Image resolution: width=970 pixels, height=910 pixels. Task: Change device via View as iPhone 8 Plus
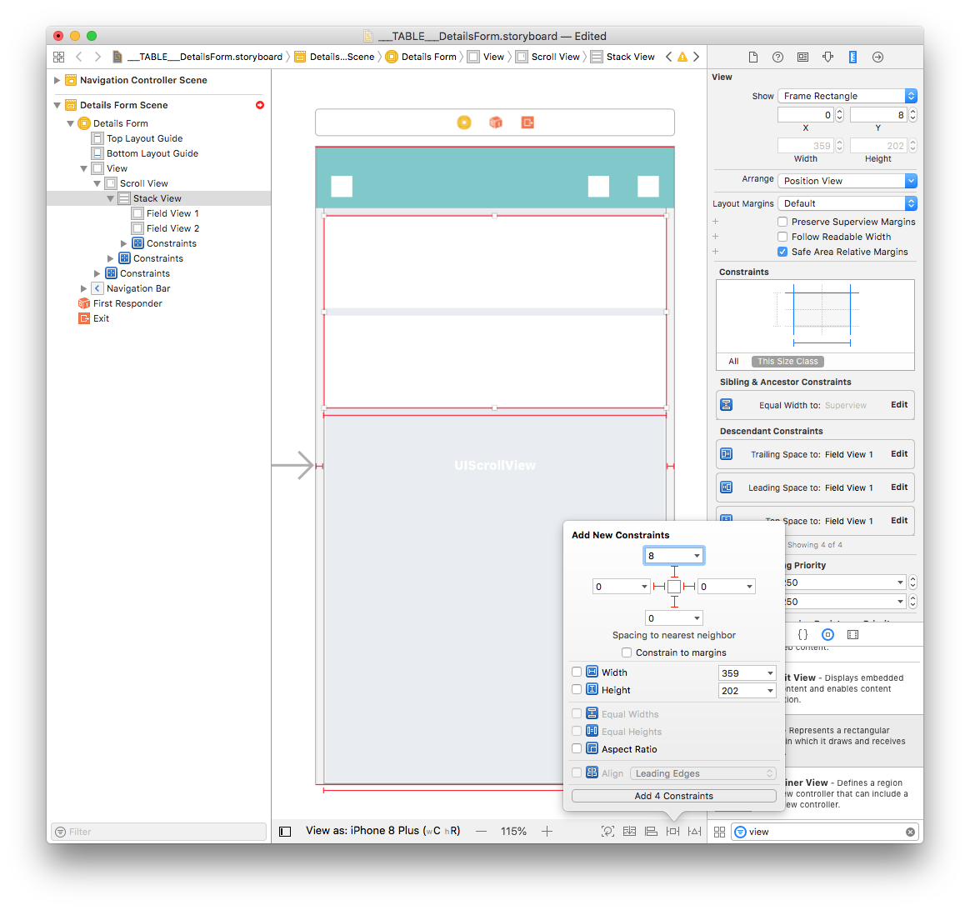(383, 831)
